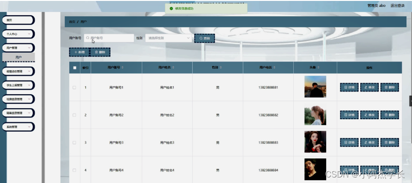Sort table by 性别 column arrows
The height and width of the screenshot is (183, 412).
pos(221,67)
